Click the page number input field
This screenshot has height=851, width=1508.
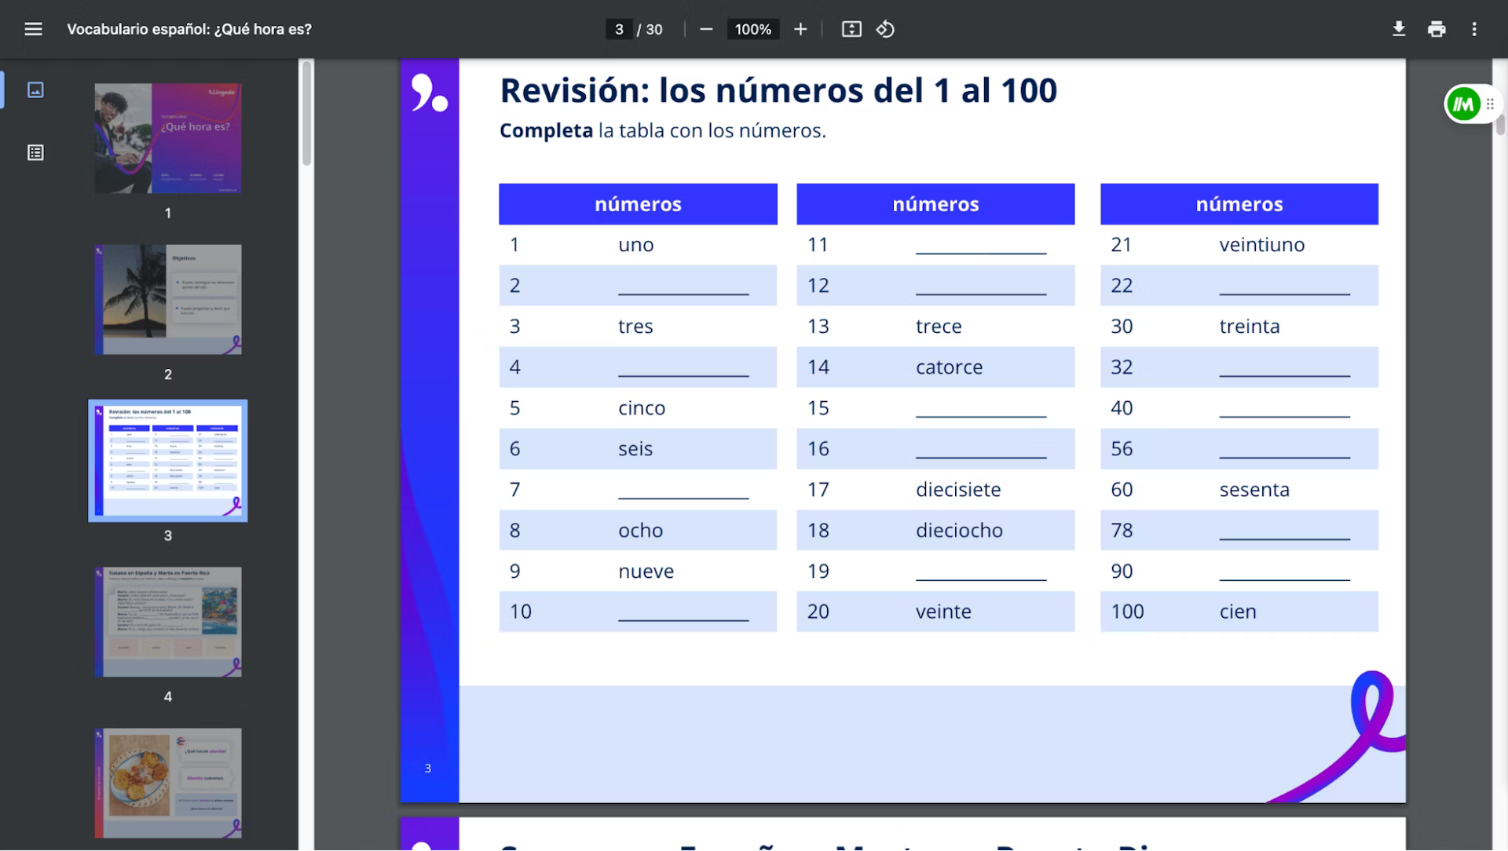coord(619,29)
